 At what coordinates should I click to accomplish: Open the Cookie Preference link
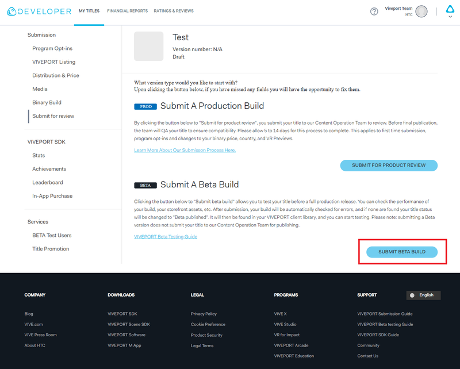(x=208, y=324)
